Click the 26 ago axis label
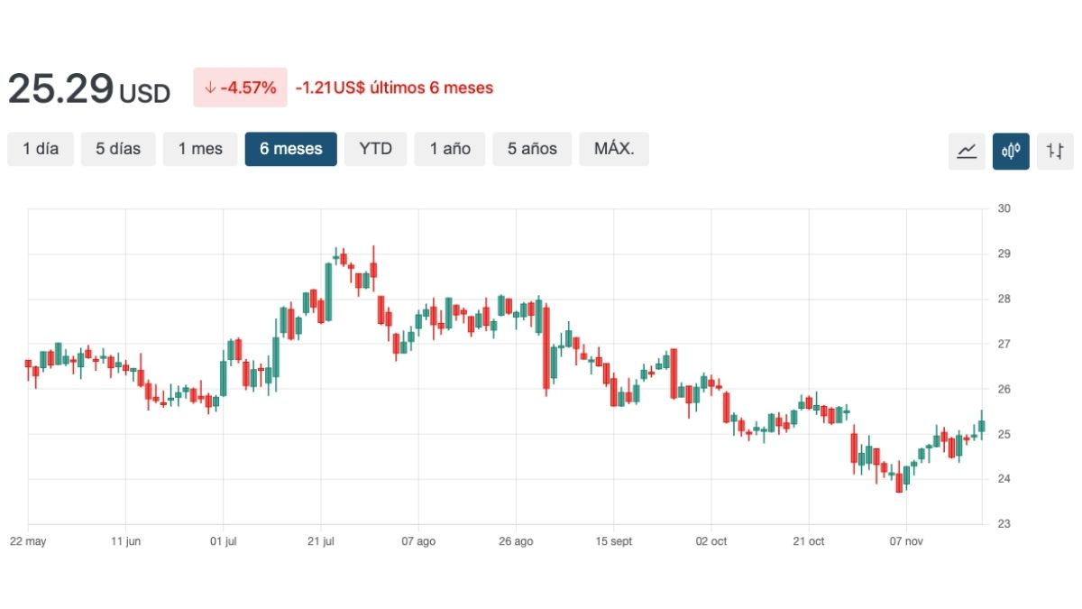The width and height of the screenshot is (1082, 609). (x=516, y=541)
